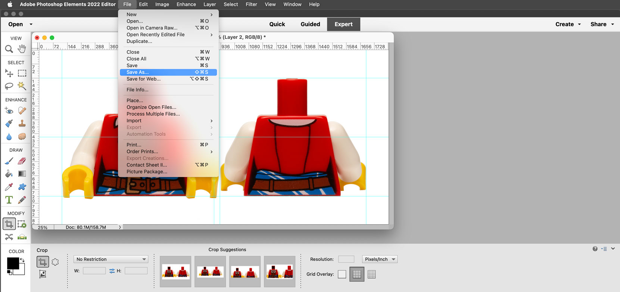Select the Color Picker eyedropper tool
Image resolution: width=620 pixels, height=292 pixels.
pos(9,187)
